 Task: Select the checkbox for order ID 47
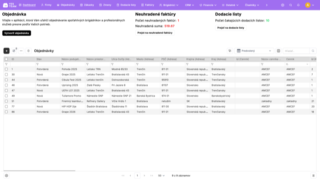(6, 90)
